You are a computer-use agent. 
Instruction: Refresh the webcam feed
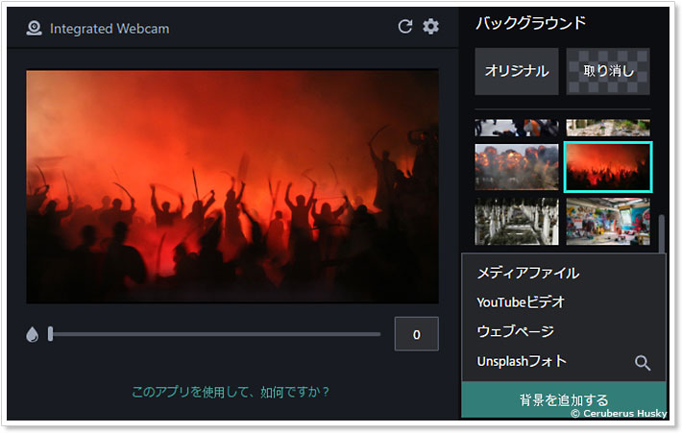tap(405, 27)
